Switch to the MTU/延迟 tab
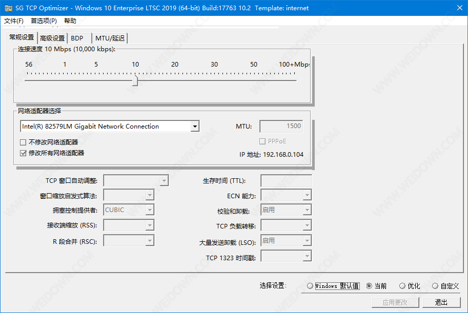The width and height of the screenshot is (468, 313). pyautogui.click(x=110, y=38)
